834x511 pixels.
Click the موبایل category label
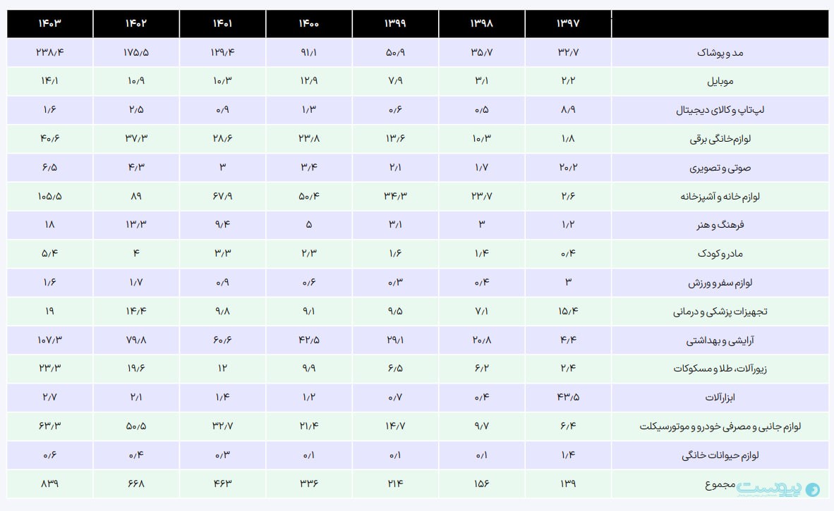click(x=720, y=81)
